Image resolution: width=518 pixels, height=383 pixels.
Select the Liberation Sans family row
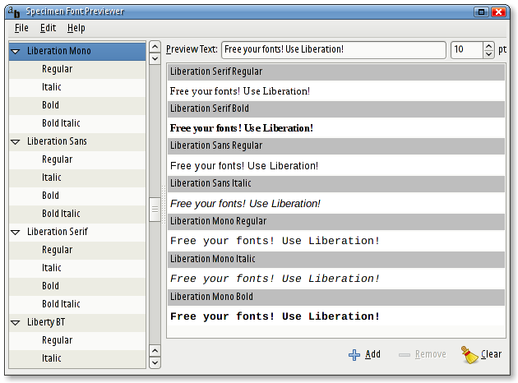(77, 141)
